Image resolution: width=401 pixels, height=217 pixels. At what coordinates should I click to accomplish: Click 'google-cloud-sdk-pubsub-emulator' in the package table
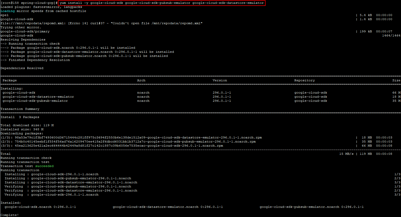pyautogui.click(x=35, y=101)
